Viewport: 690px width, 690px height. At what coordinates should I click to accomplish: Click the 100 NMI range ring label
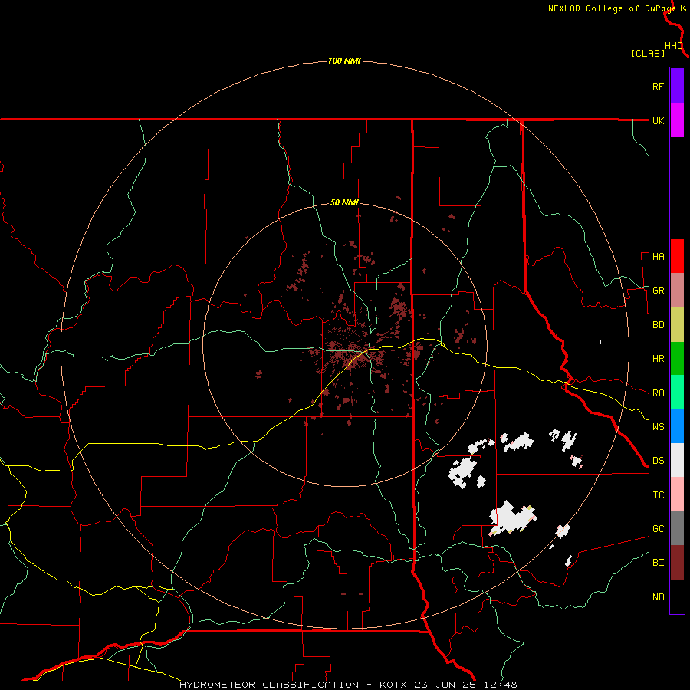344,61
